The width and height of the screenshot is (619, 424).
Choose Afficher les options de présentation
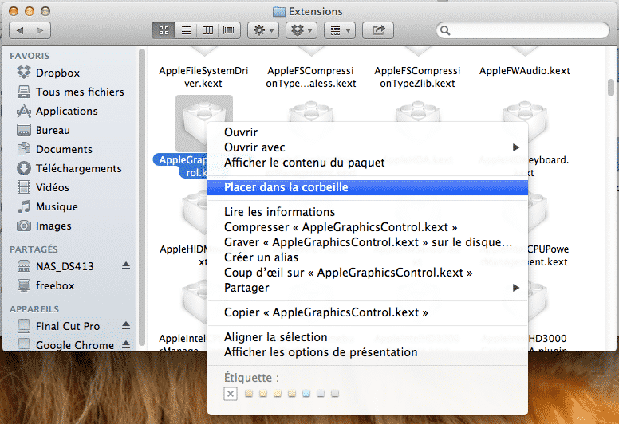[x=368, y=352]
